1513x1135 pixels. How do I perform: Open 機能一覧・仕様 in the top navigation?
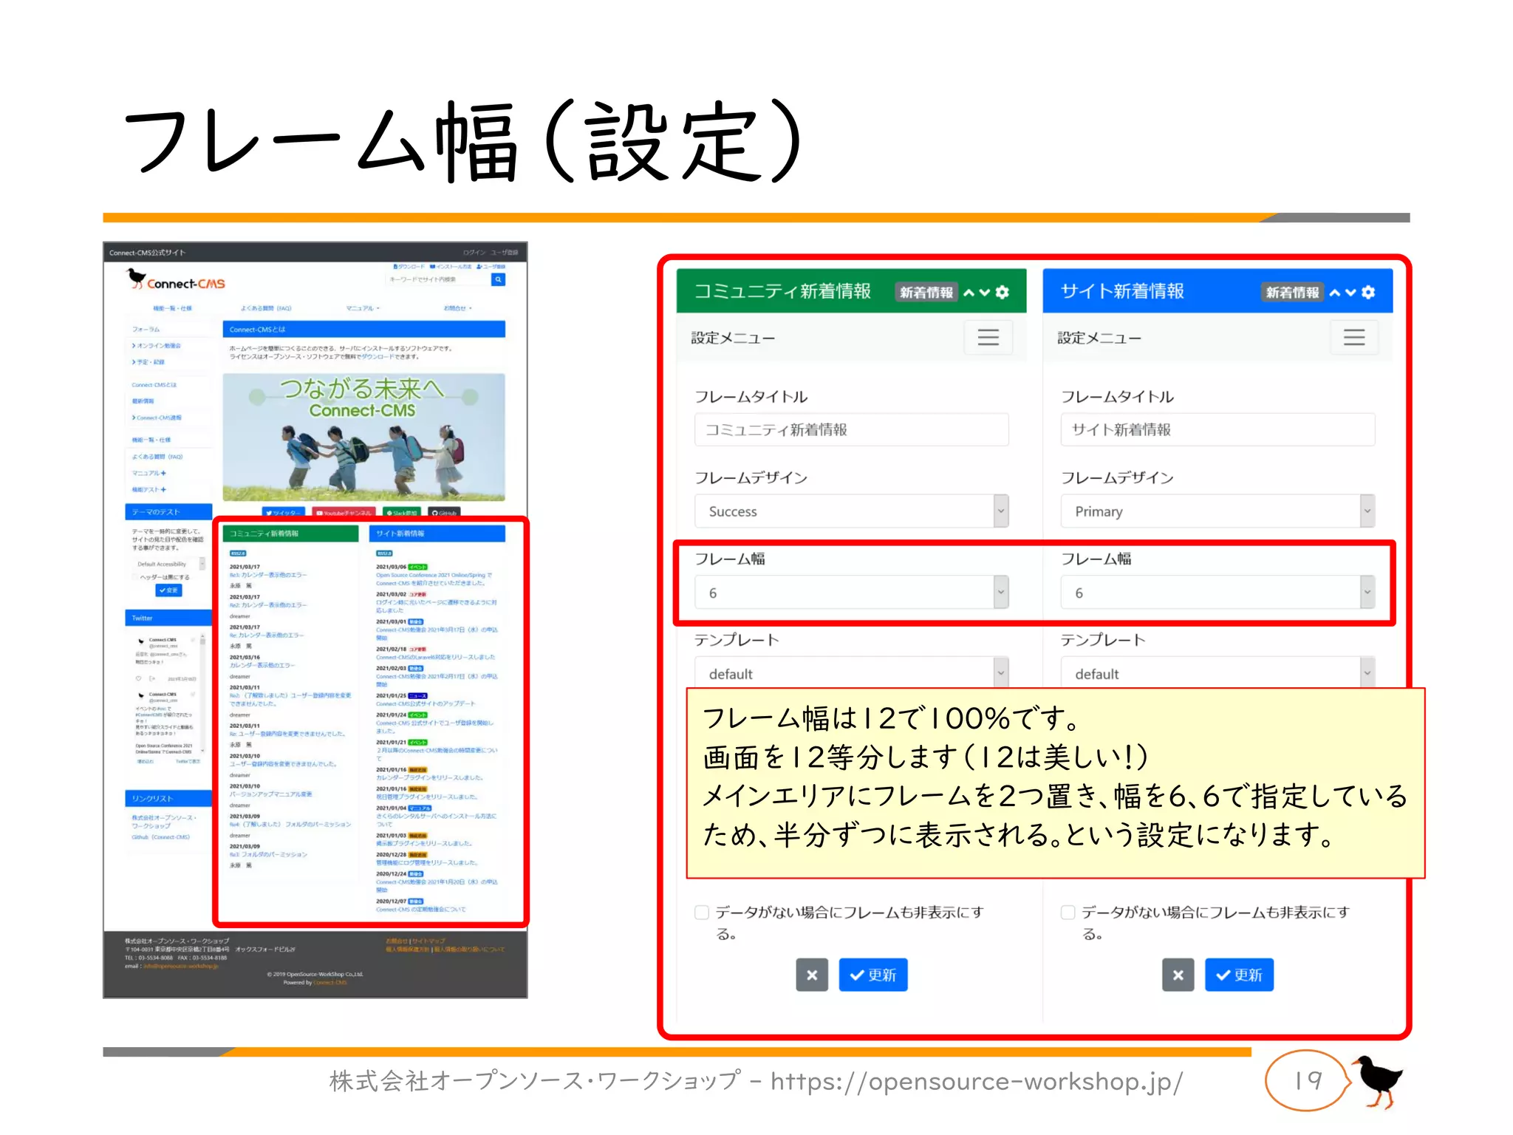coord(172,308)
